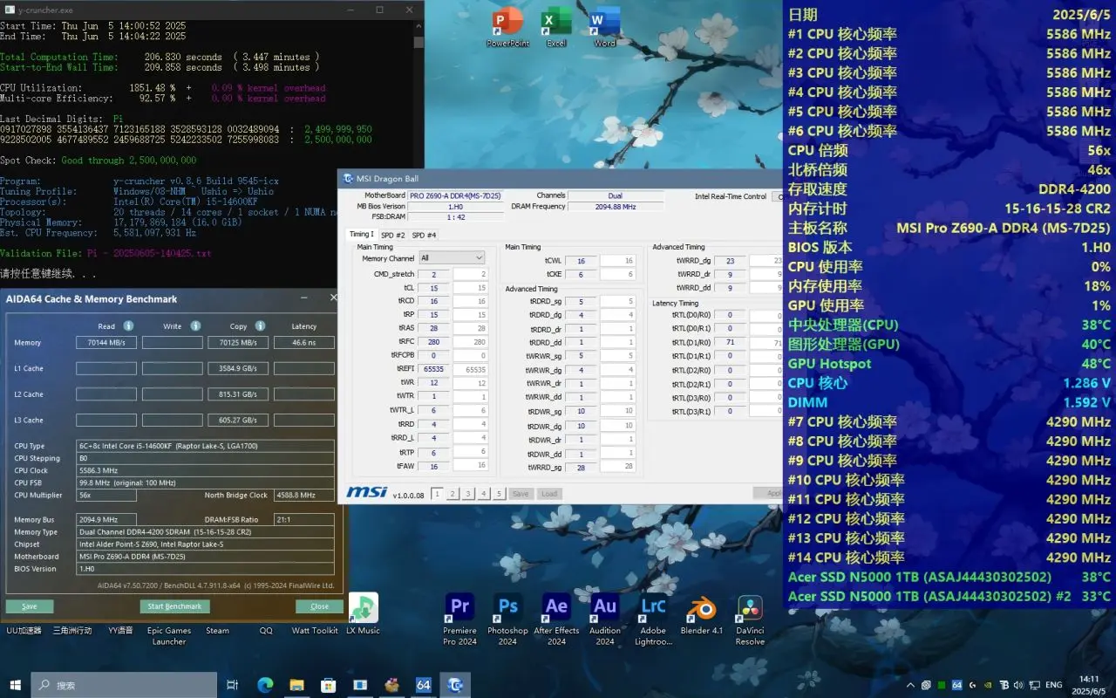Select profile 4 in MSI Dragon Ball
This screenshot has height=698, width=1116.
coord(484,494)
